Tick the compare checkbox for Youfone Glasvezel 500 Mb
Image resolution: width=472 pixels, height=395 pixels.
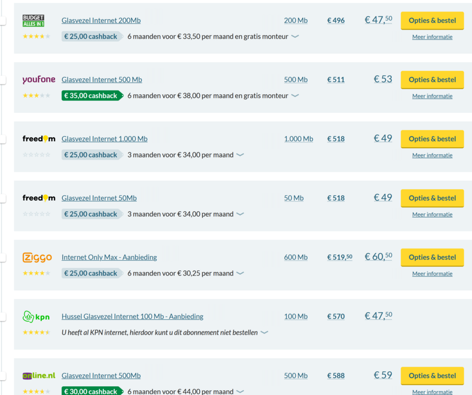point(2,80)
